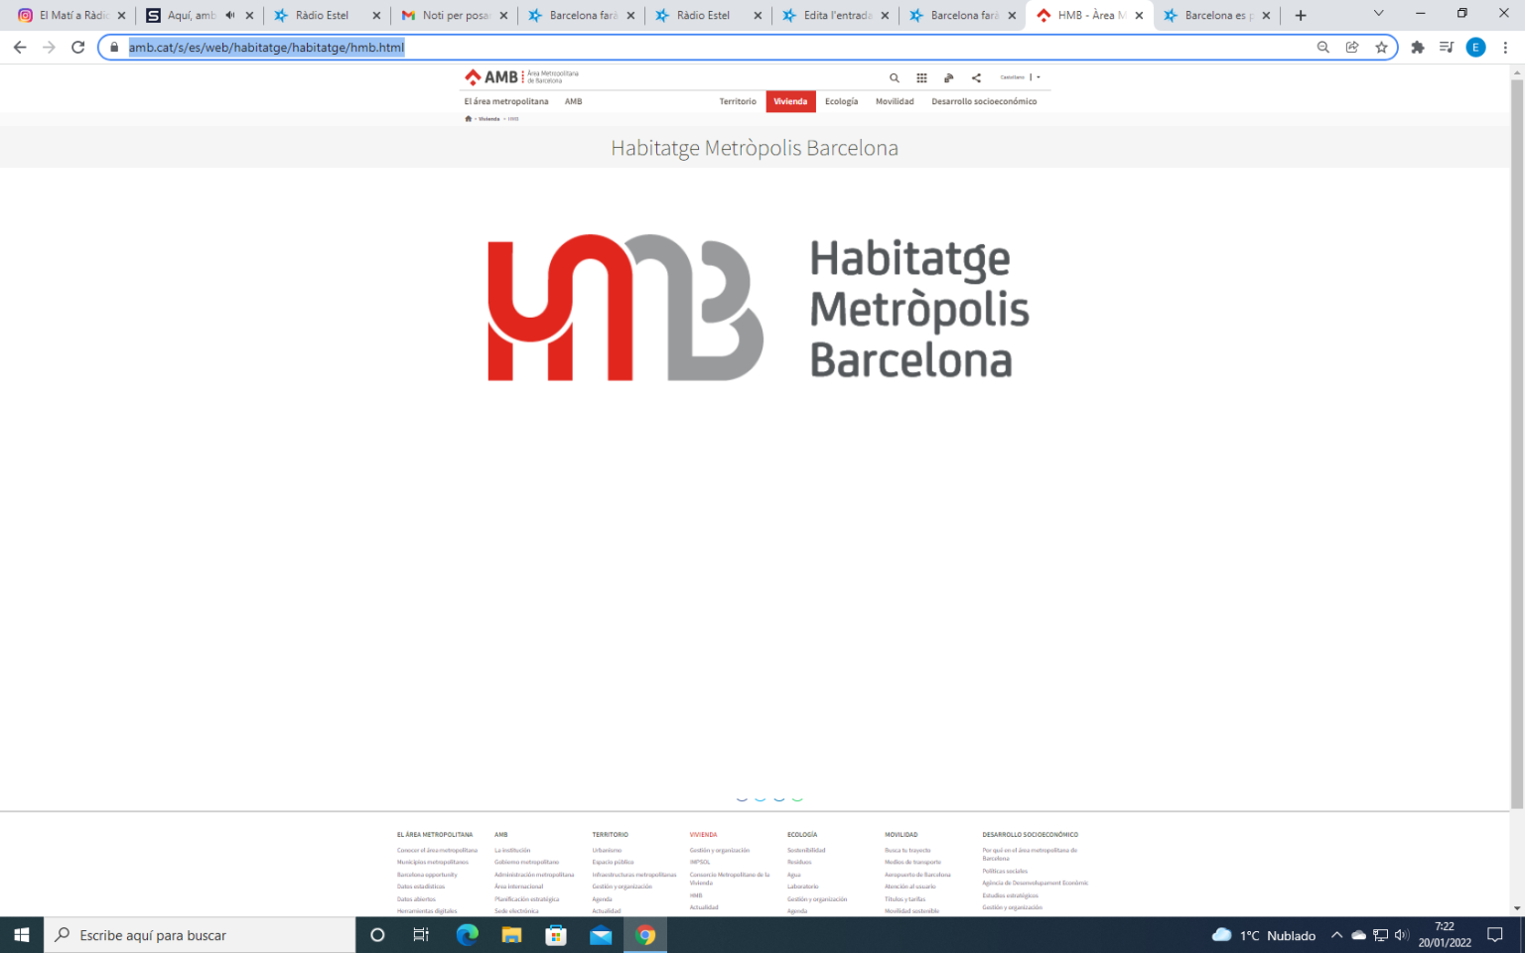This screenshot has height=953, width=1525.
Task: Open the Territorio menu item
Action: (738, 101)
